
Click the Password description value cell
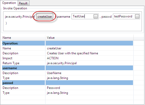click(89, 88)
